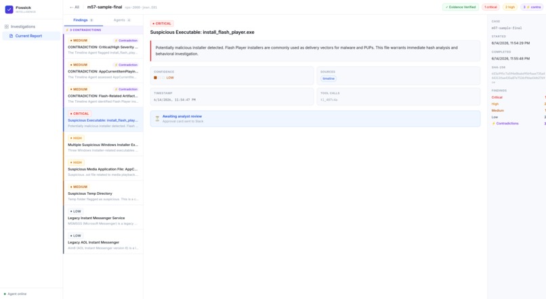The image size is (546, 299).
Task: Open the Critical/High Severity contradiction finding
Action: (103, 46)
